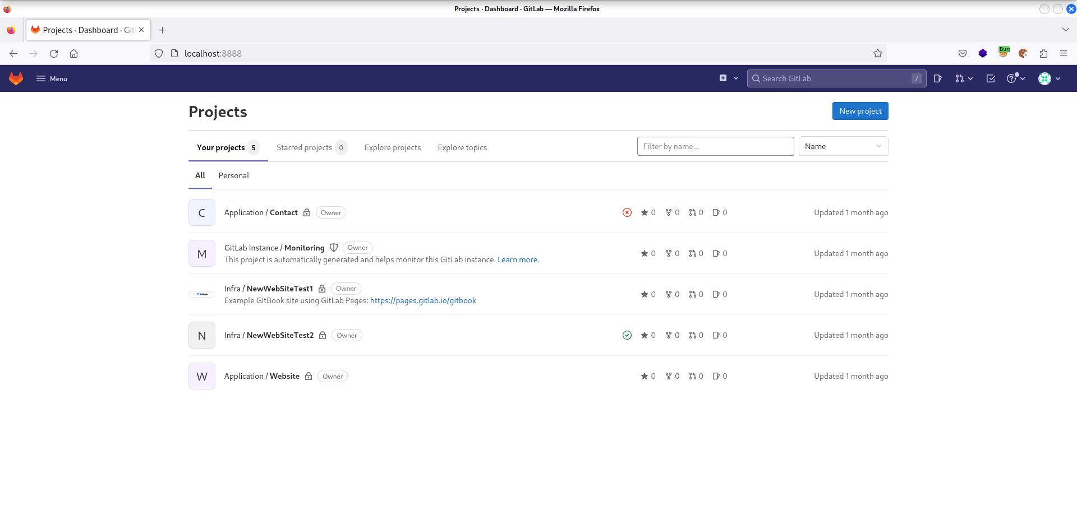
Task: Click merge requests count on NewWebSiteTest2 row
Action: tap(696, 335)
